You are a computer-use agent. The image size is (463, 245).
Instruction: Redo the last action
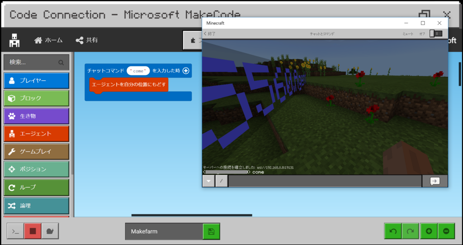click(410, 231)
